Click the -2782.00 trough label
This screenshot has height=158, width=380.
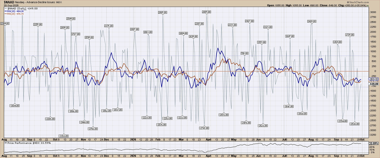pos(93,129)
